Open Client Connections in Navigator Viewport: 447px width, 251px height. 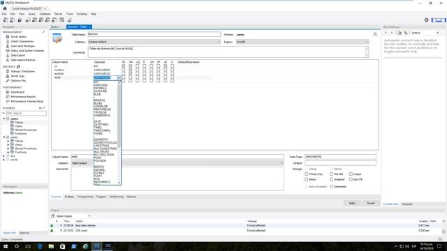[22, 41]
